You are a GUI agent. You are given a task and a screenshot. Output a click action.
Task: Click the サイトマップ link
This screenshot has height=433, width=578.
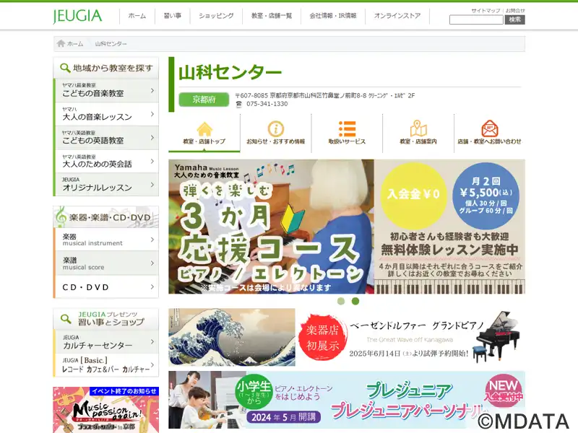tap(486, 11)
